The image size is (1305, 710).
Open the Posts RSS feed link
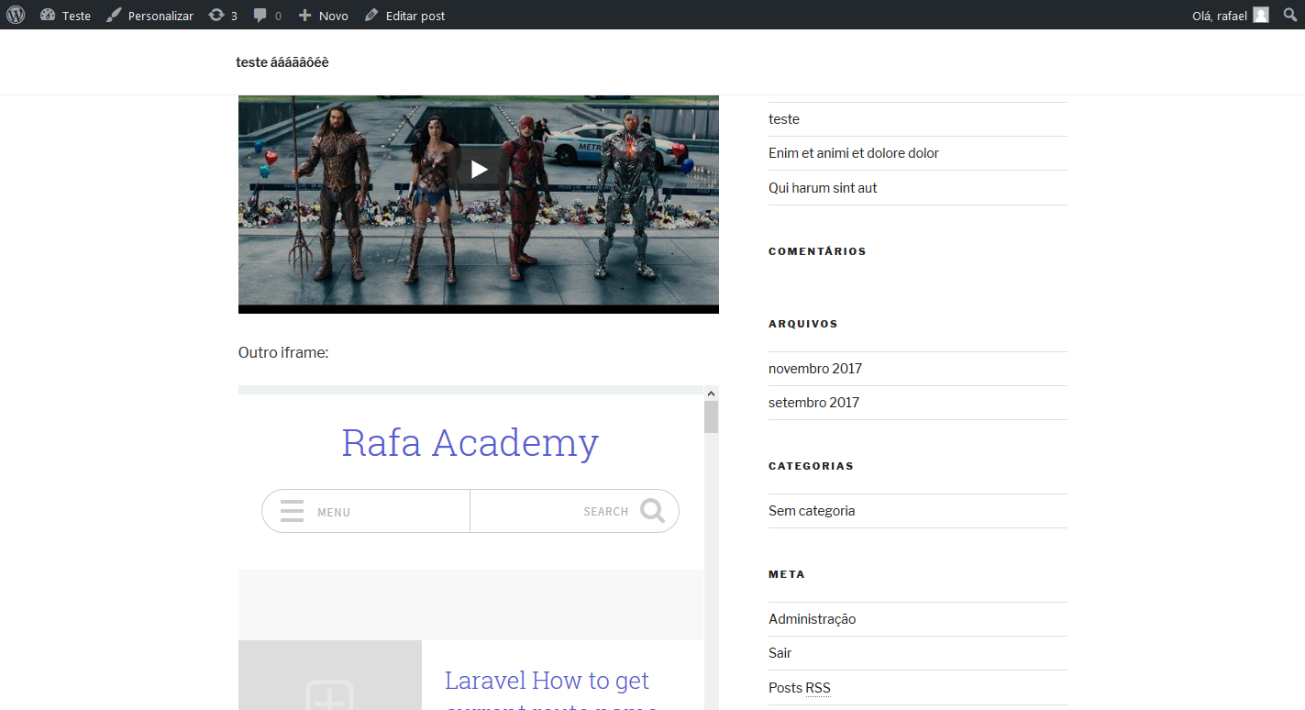pyautogui.click(x=800, y=688)
